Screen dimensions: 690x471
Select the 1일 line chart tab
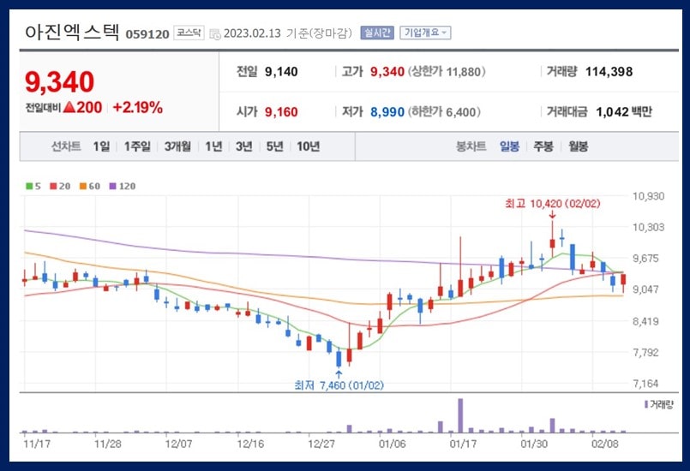coord(101,146)
